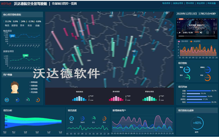The image size is (219, 138).
Task: Click the 60 ring gauge under user avatar
Action: [x=17, y=100]
